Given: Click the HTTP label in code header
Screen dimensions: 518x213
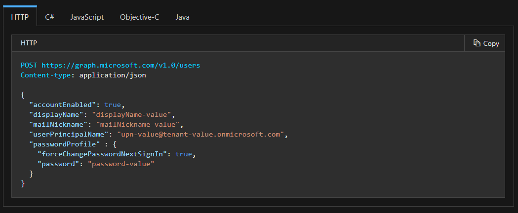Looking at the screenshot, I should tap(29, 43).
